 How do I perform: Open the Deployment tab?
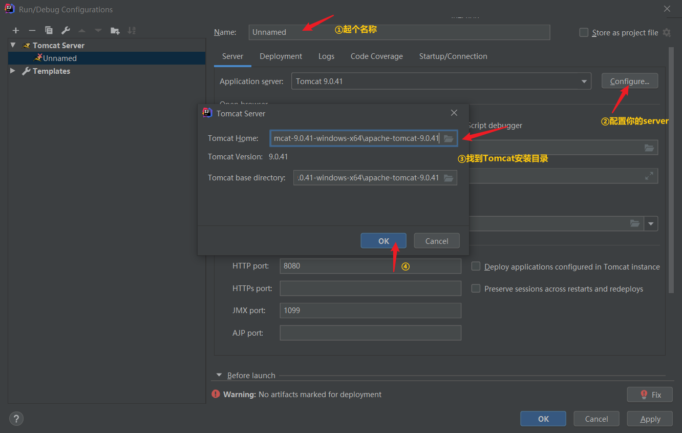pos(281,56)
